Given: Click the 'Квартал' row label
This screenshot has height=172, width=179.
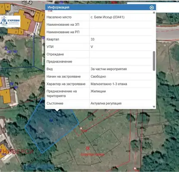Looking at the screenshot, I should [x=53, y=40].
